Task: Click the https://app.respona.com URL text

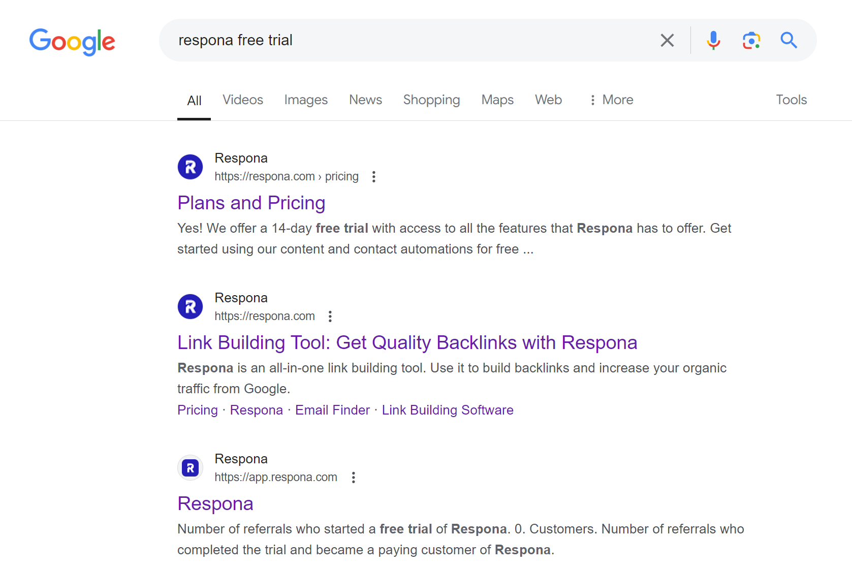Action: 276,477
